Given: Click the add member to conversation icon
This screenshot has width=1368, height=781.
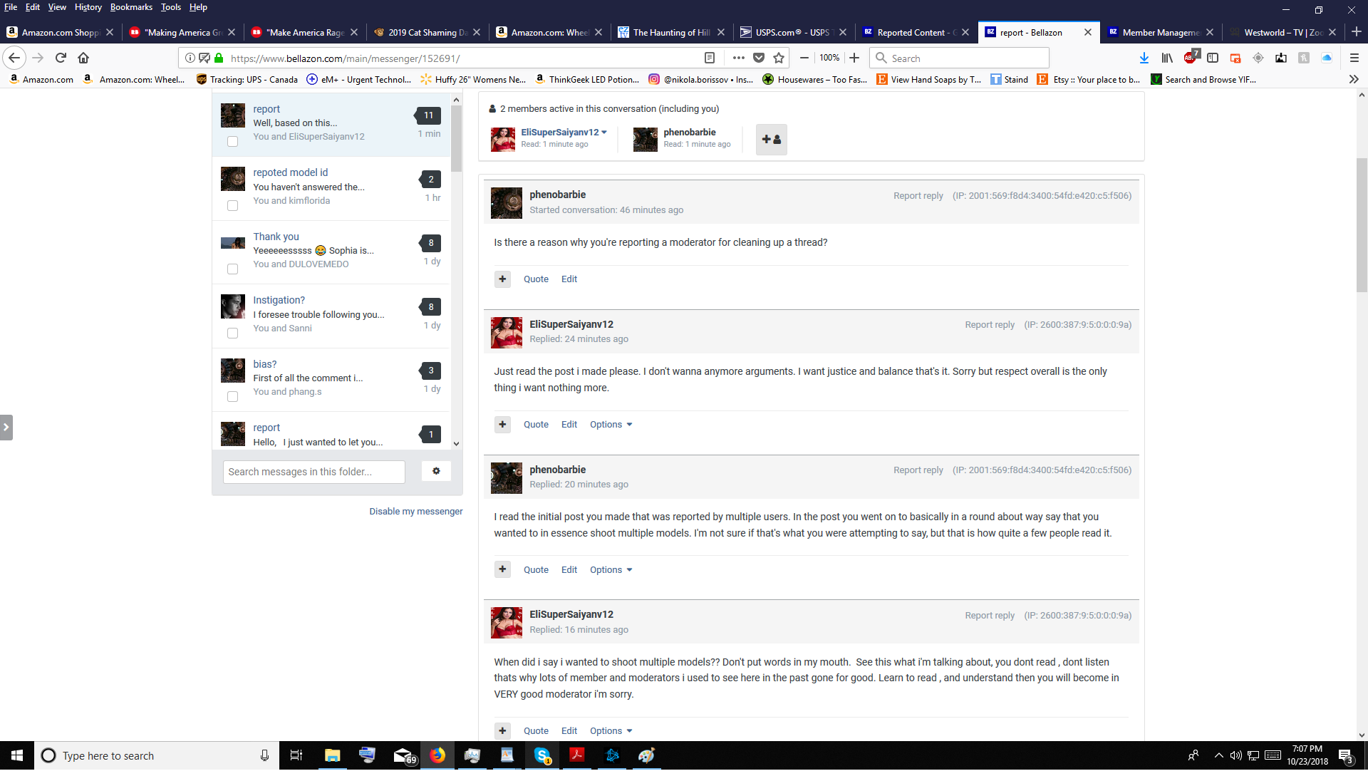Looking at the screenshot, I should tap(771, 140).
